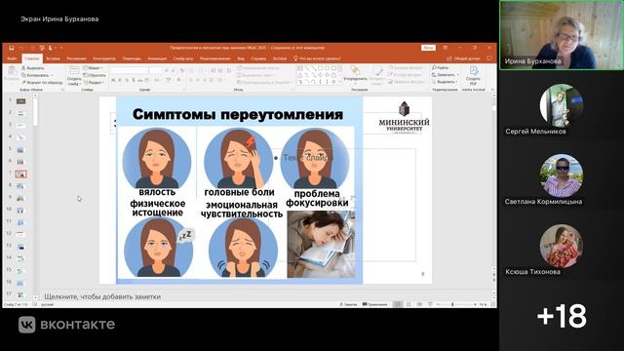Expand the shapes gallery more arrow
This screenshot has height=351, width=624.
[x=339, y=82]
